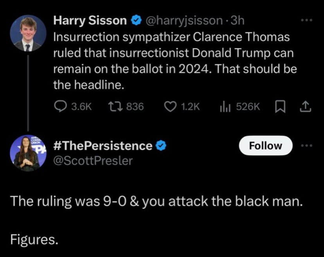The image size is (324, 257).
Task: Open the @harryjsisson handle link
Action: [x=183, y=20]
